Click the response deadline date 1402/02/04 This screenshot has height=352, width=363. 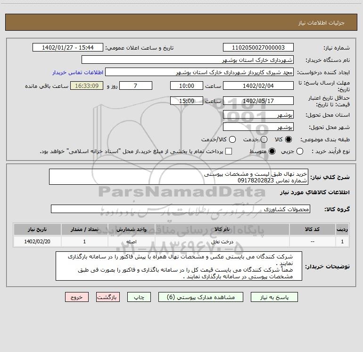click(x=258, y=86)
